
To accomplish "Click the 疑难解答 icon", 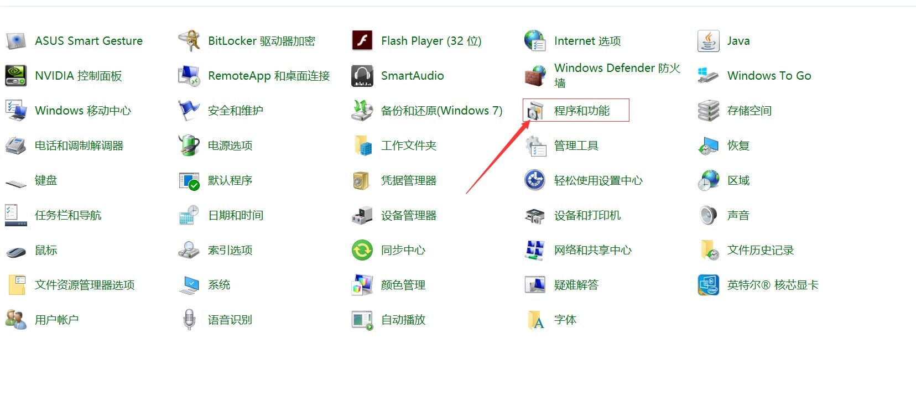I will [535, 285].
